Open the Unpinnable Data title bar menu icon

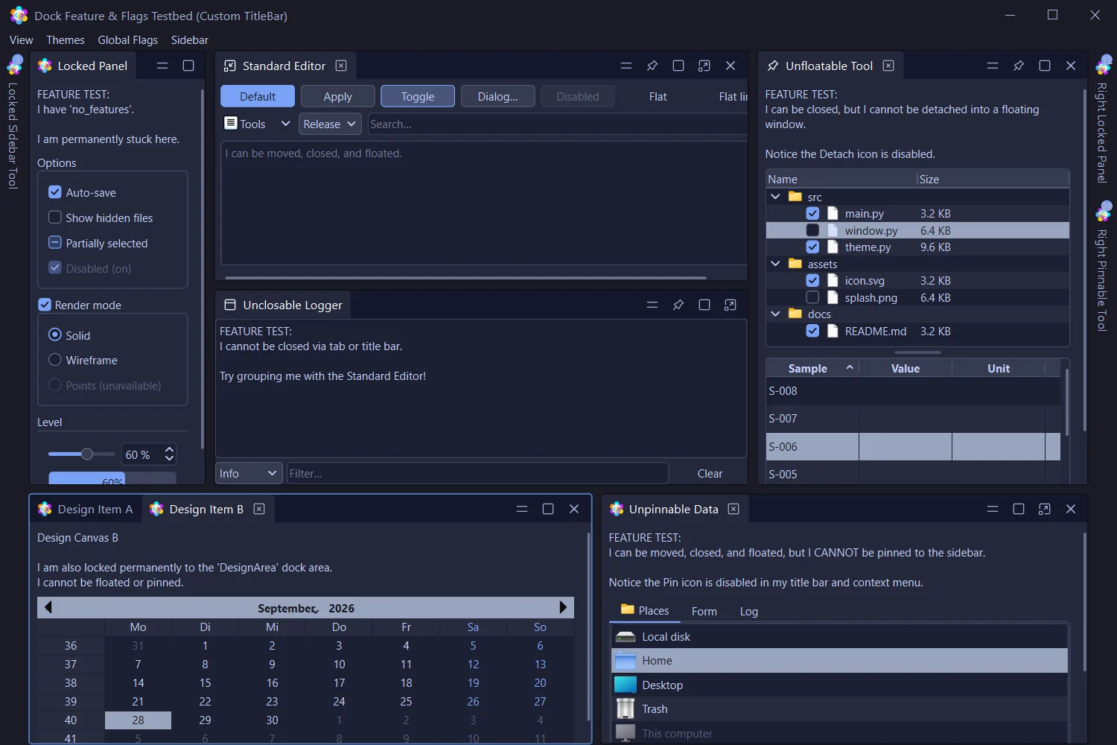tap(993, 509)
